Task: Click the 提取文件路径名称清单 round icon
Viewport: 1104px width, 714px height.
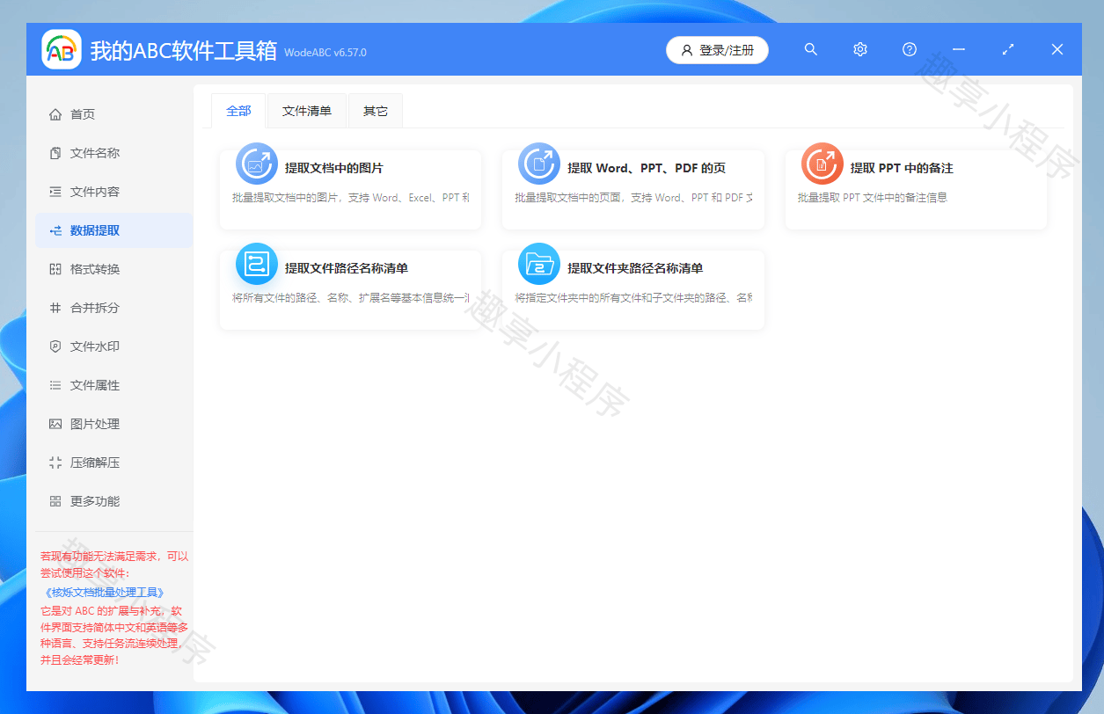Action: pos(257,264)
